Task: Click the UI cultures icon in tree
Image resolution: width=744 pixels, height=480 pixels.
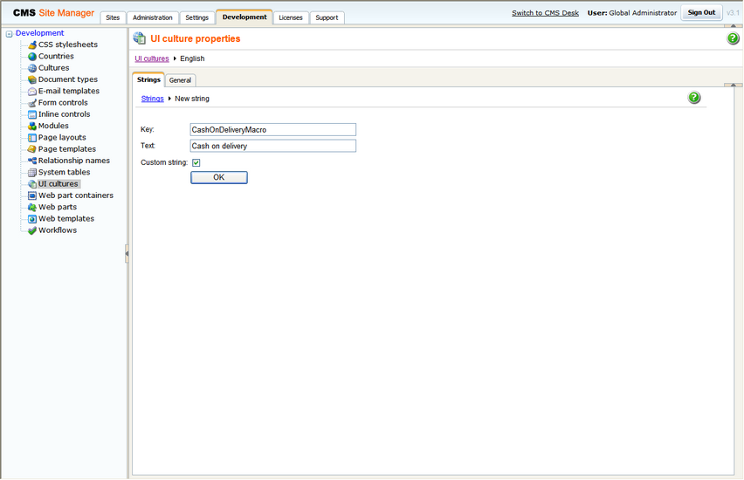Action: (x=32, y=184)
